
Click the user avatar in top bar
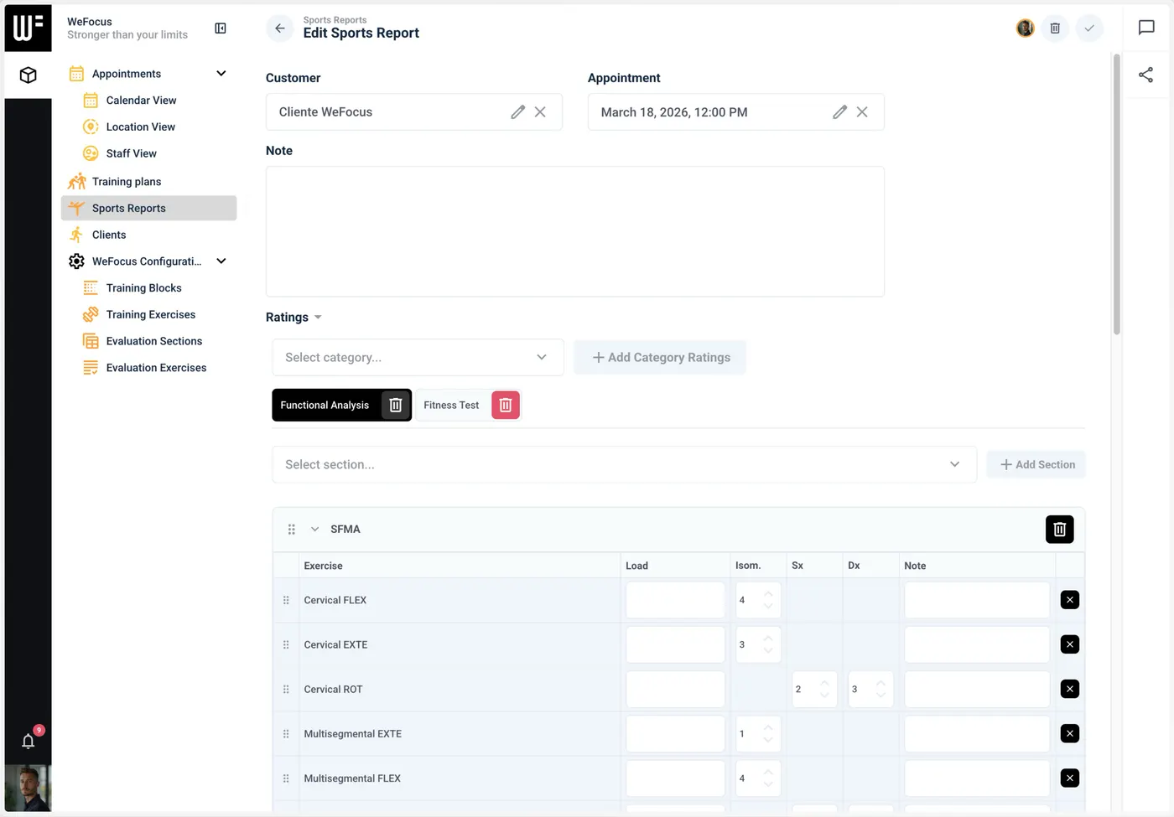(1025, 28)
